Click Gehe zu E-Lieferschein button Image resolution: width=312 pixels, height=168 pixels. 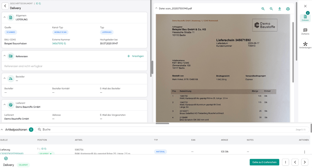coord(264,162)
